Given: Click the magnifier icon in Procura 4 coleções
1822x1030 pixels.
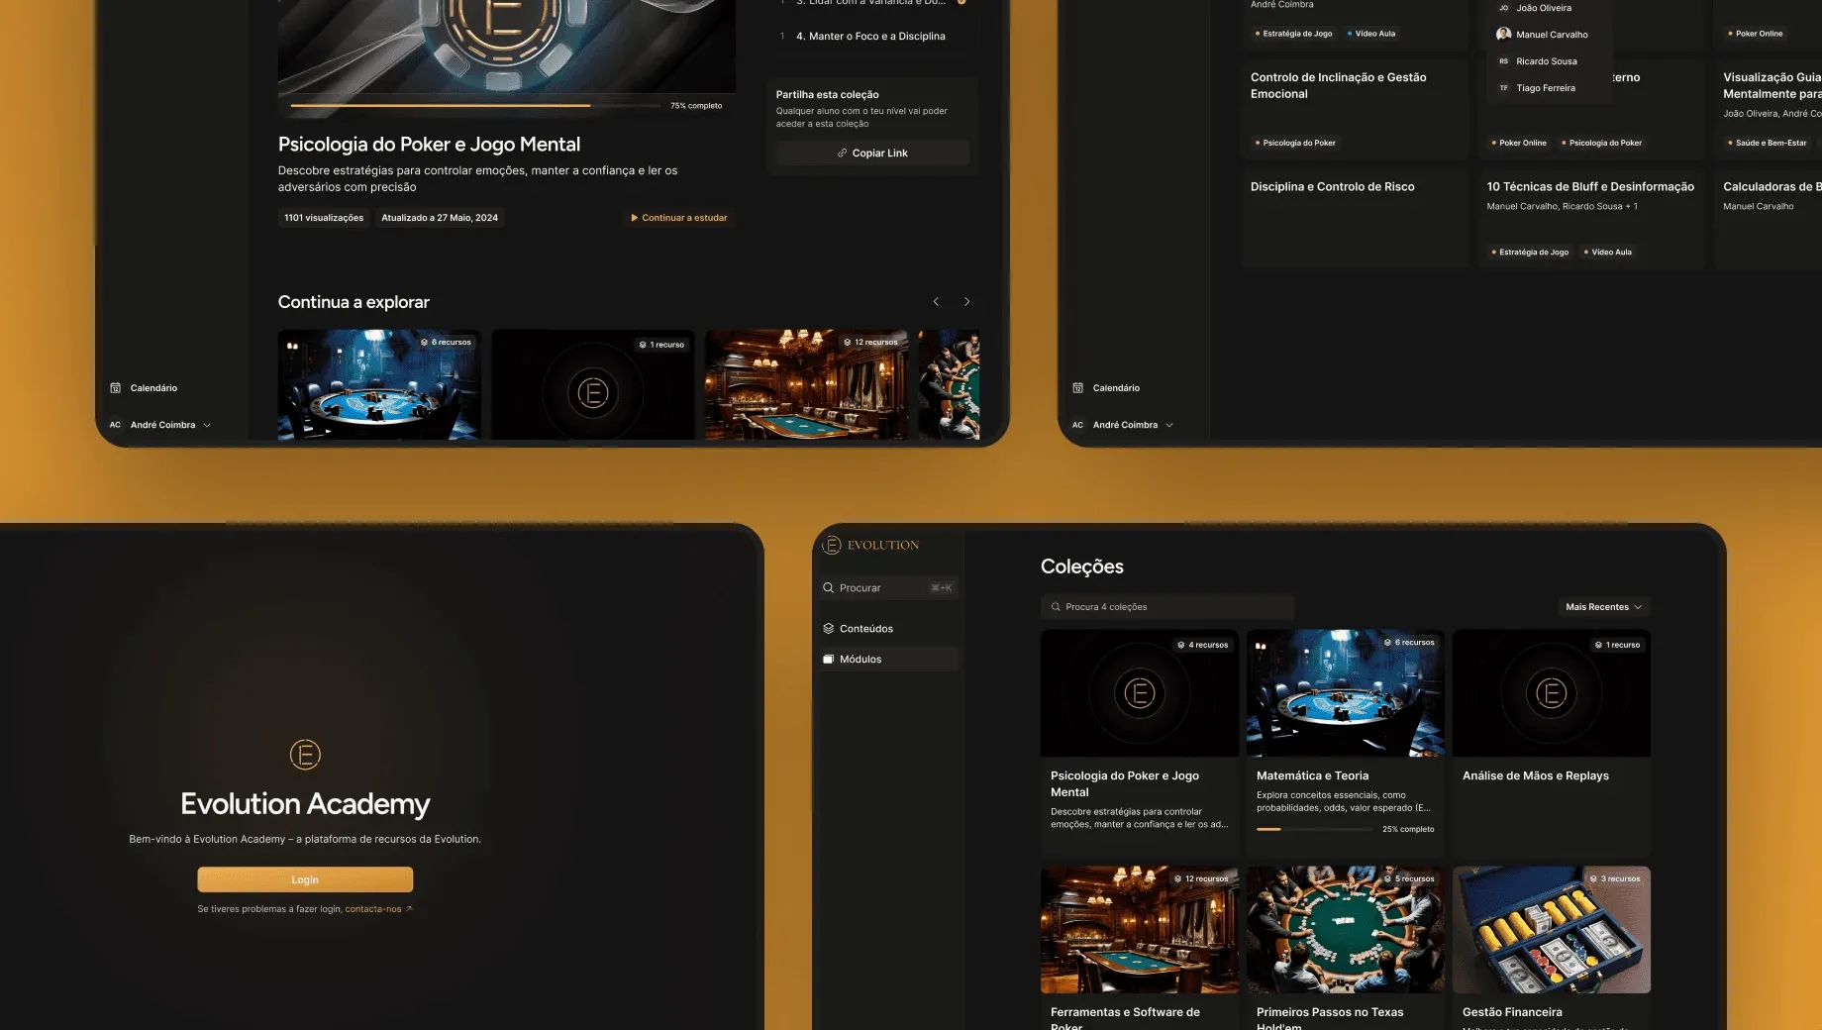Looking at the screenshot, I should click(1057, 607).
